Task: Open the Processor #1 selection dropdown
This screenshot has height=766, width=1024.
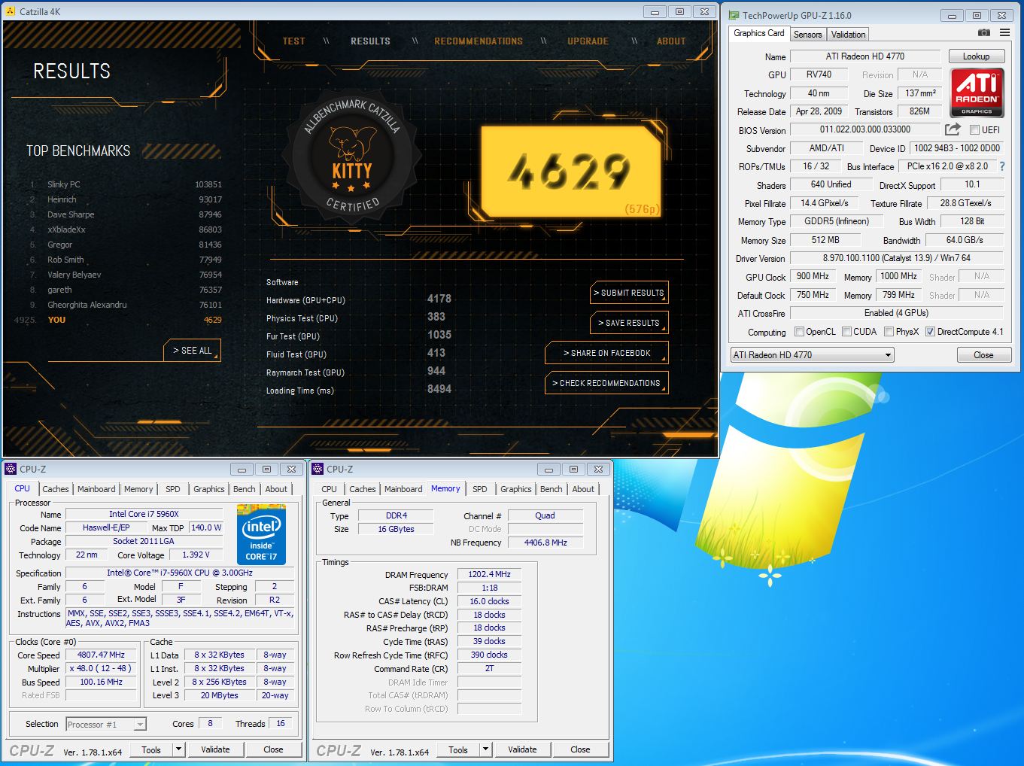Action: click(x=105, y=725)
